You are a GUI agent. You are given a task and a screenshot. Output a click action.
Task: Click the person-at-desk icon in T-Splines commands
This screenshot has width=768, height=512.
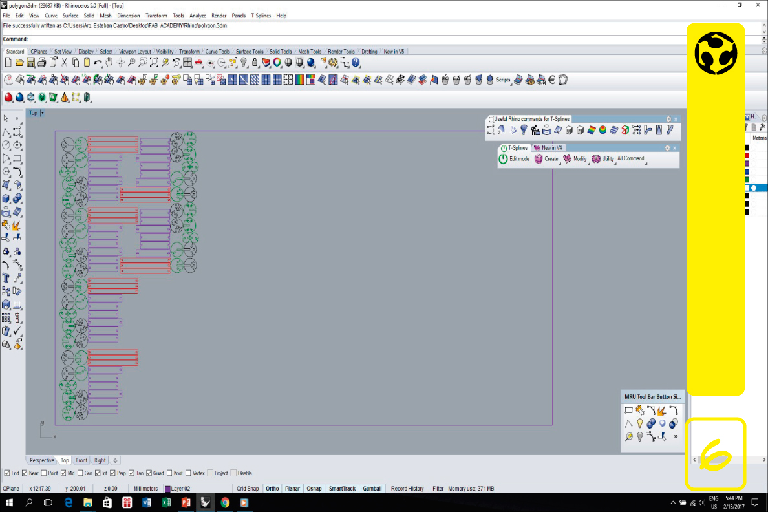tap(535, 130)
